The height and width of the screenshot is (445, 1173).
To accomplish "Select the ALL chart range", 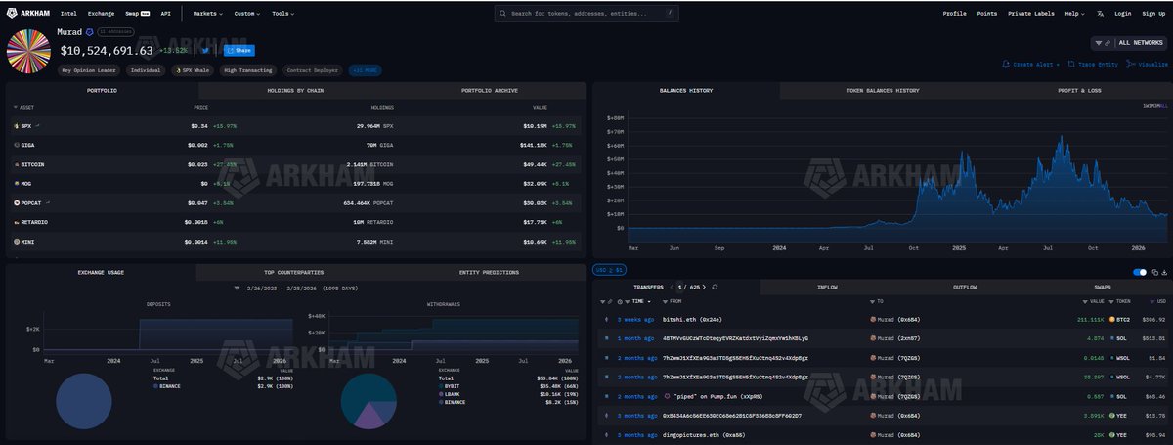I will pos(1163,104).
